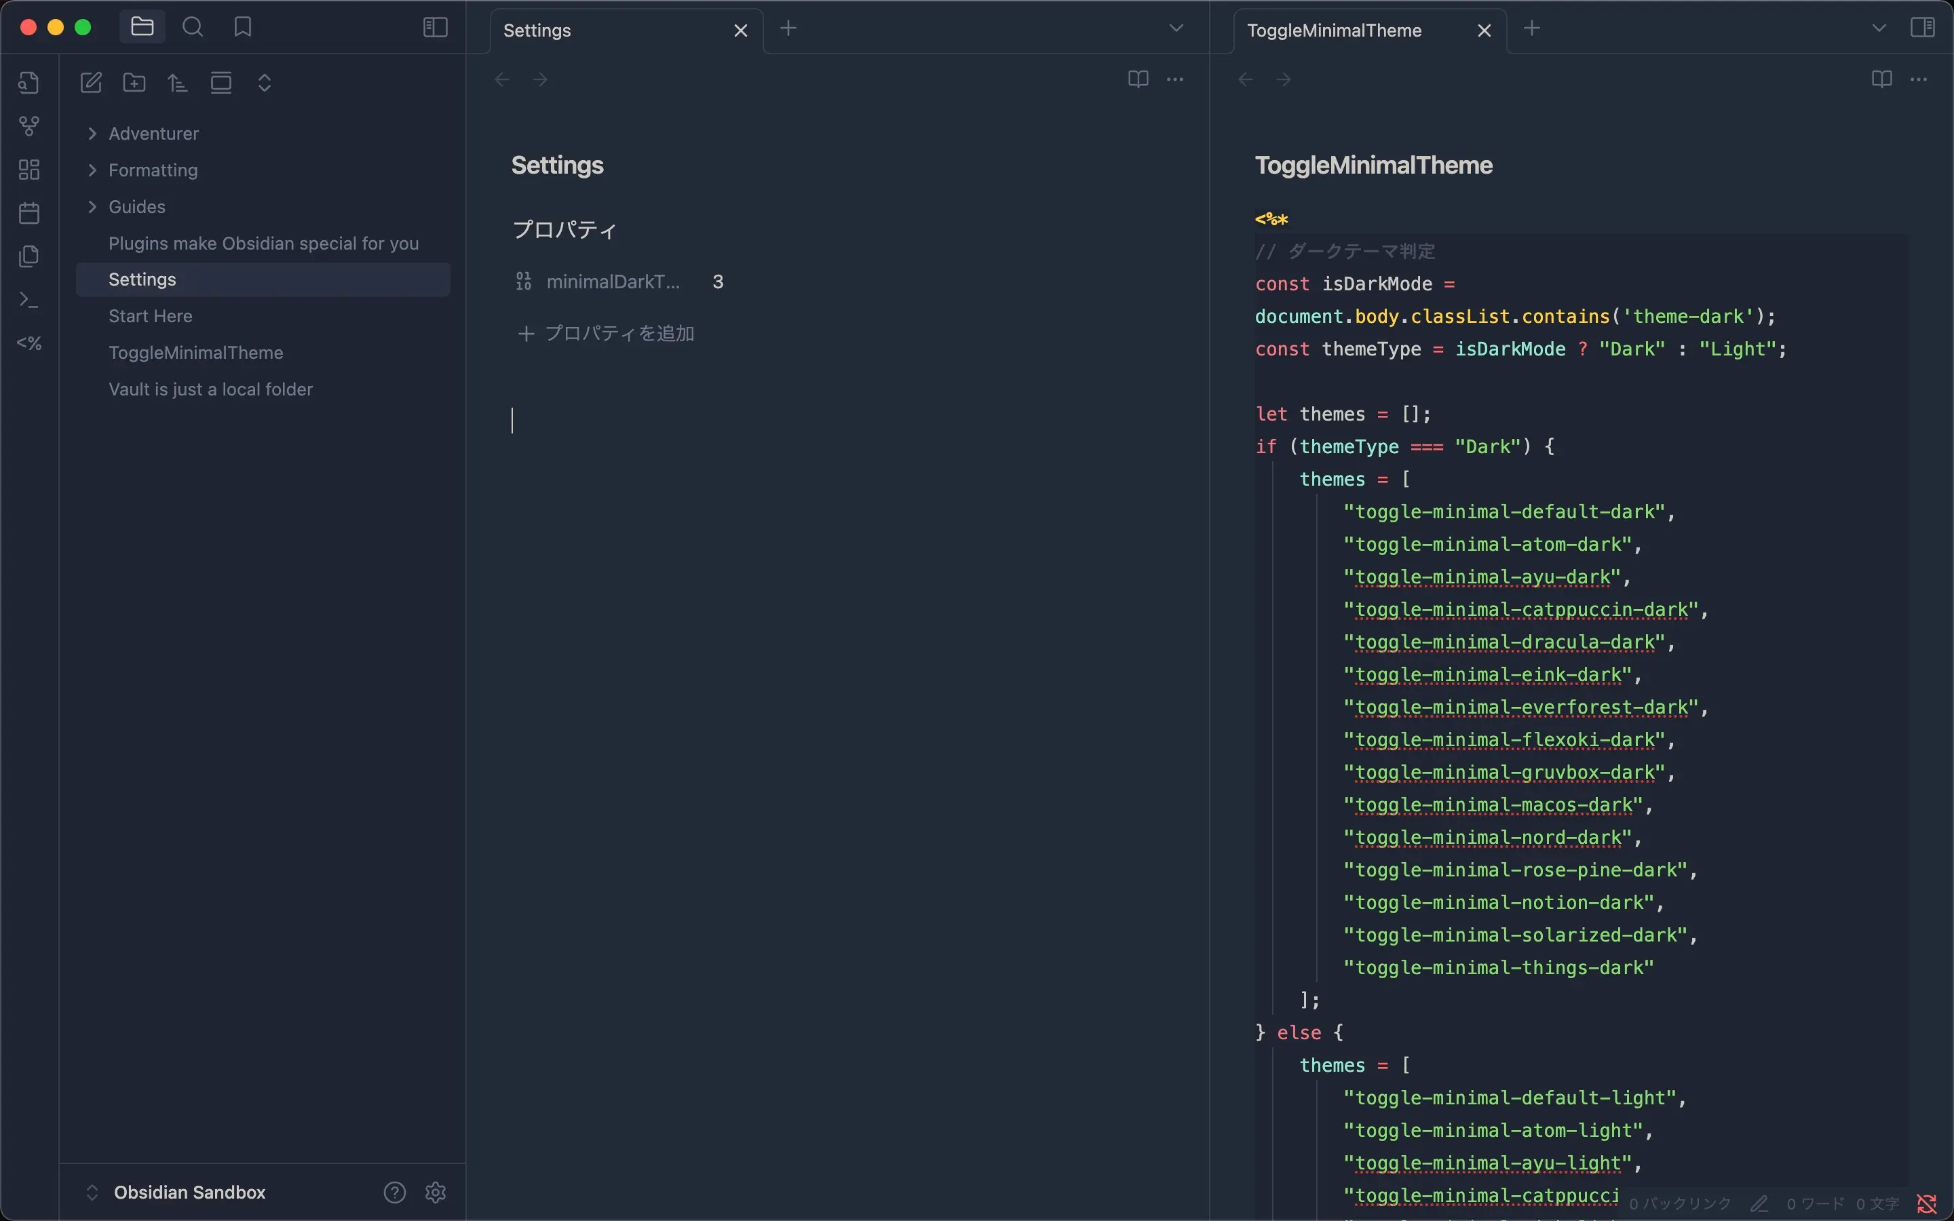Open Start Here note in explorer
The image size is (1954, 1221).
click(150, 315)
